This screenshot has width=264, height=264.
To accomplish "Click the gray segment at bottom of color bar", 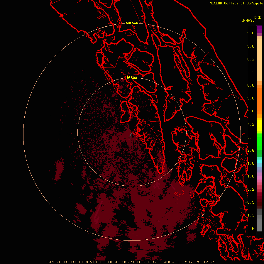I will click(x=259, y=221).
